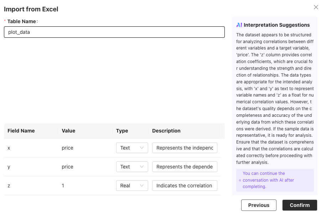The height and width of the screenshot is (213, 321).
Task: Click the Type column header
Action: (x=122, y=131)
